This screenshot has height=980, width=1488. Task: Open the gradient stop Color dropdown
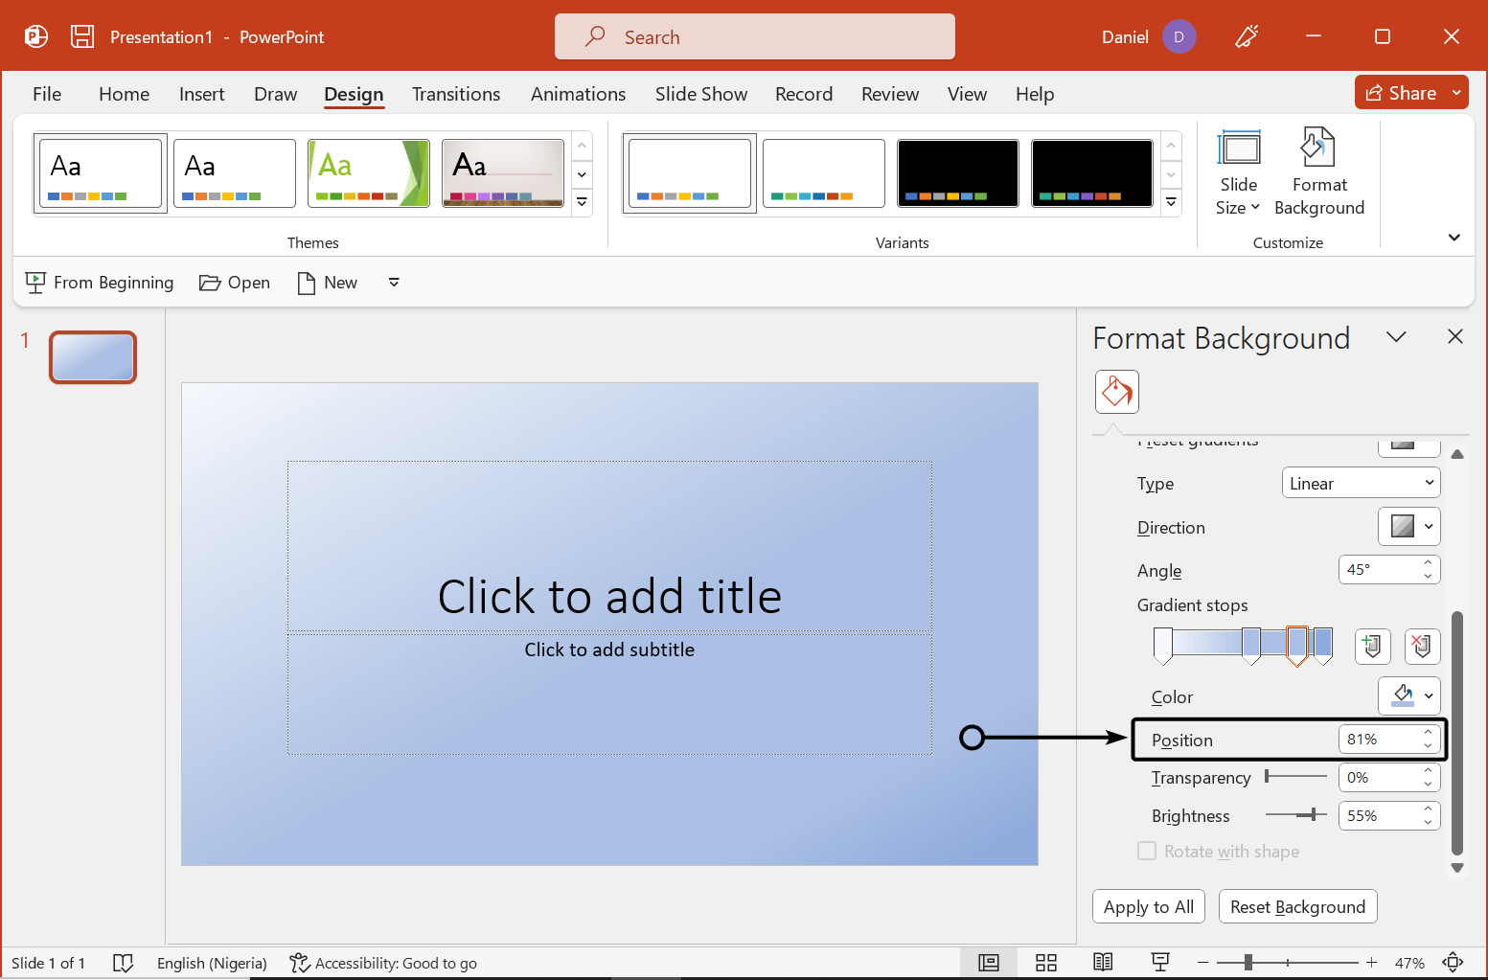1409,696
